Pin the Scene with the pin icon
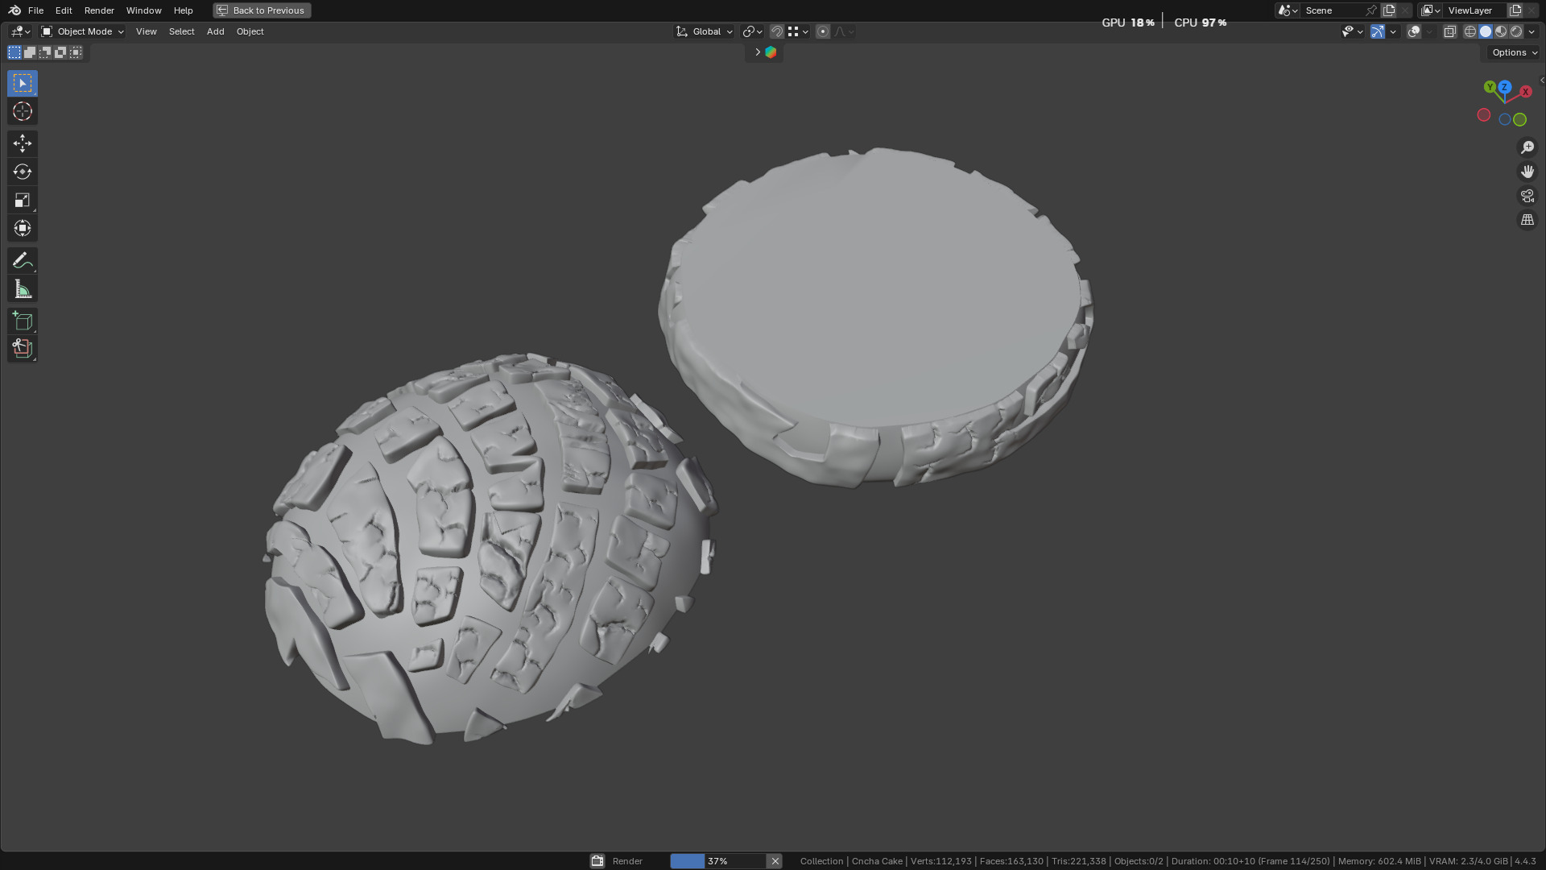 click(1370, 10)
